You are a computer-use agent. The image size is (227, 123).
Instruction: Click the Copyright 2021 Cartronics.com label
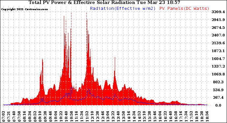pyautogui.click(x=24, y=10)
